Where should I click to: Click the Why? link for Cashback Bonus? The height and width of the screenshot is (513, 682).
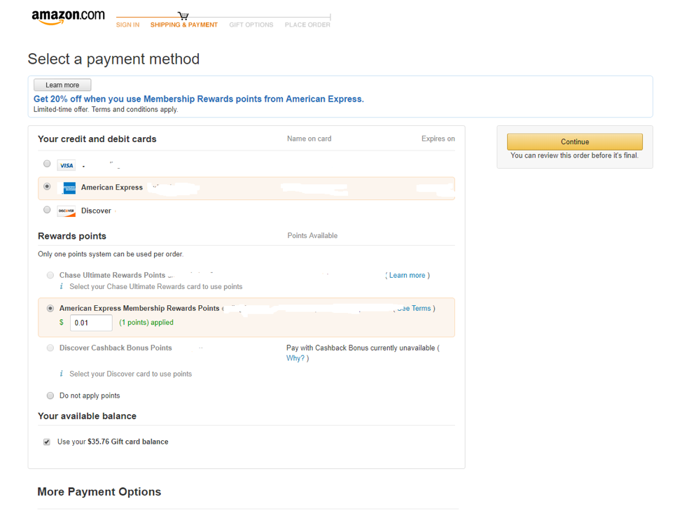tap(295, 358)
